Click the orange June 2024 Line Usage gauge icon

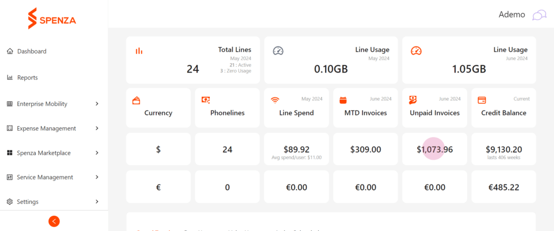coord(416,50)
